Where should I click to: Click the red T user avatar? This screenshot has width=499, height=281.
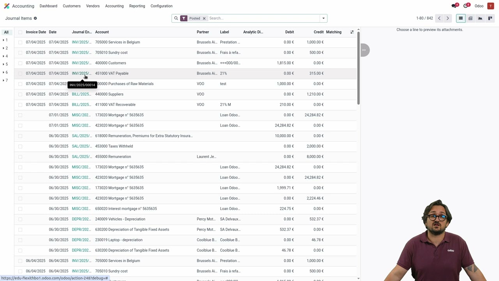click(x=490, y=6)
